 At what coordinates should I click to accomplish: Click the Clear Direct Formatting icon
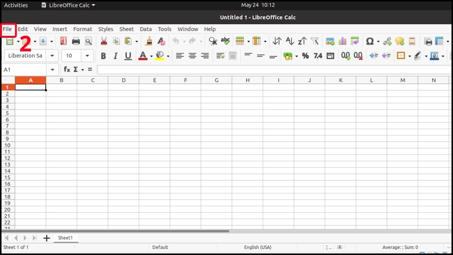(161, 41)
